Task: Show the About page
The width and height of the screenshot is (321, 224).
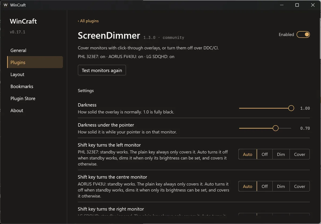Action: (x=35, y=110)
